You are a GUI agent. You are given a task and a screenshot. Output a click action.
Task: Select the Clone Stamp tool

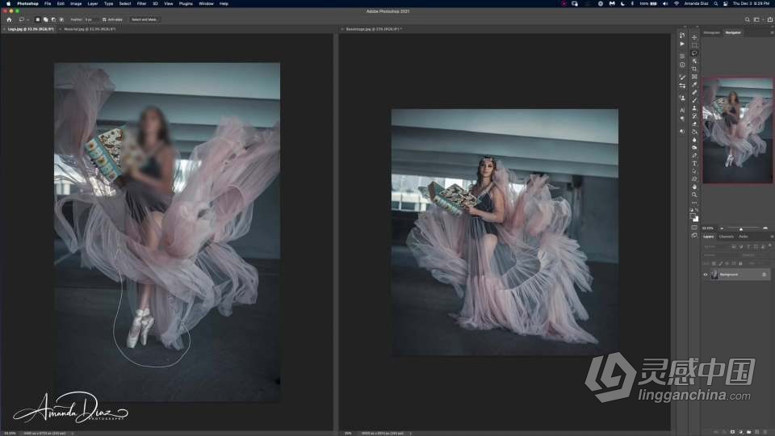694,108
